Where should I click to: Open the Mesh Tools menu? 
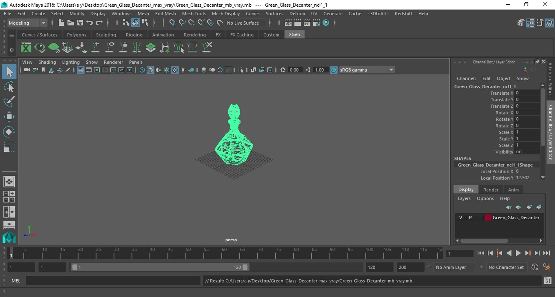194,14
